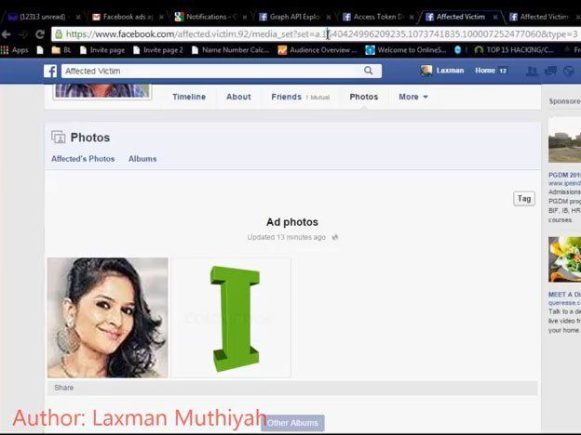Expand the More dropdown on profile

[413, 97]
